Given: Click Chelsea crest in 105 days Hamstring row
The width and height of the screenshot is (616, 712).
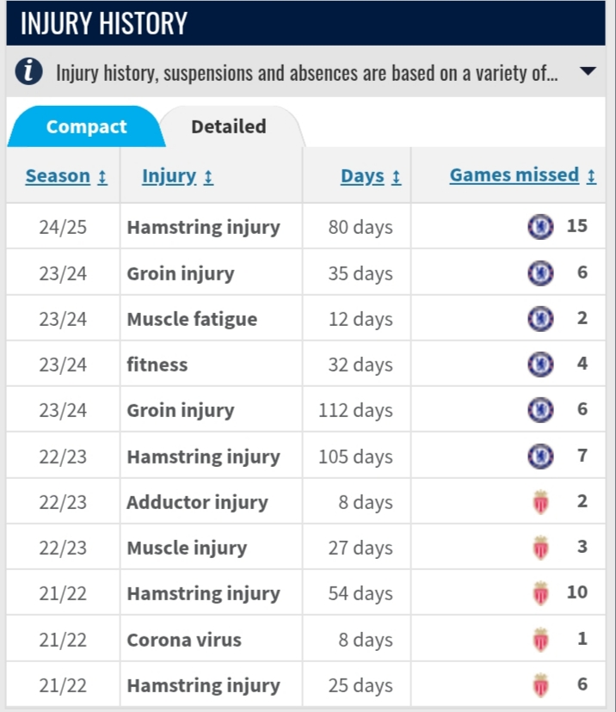Looking at the screenshot, I should [x=540, y=457].
